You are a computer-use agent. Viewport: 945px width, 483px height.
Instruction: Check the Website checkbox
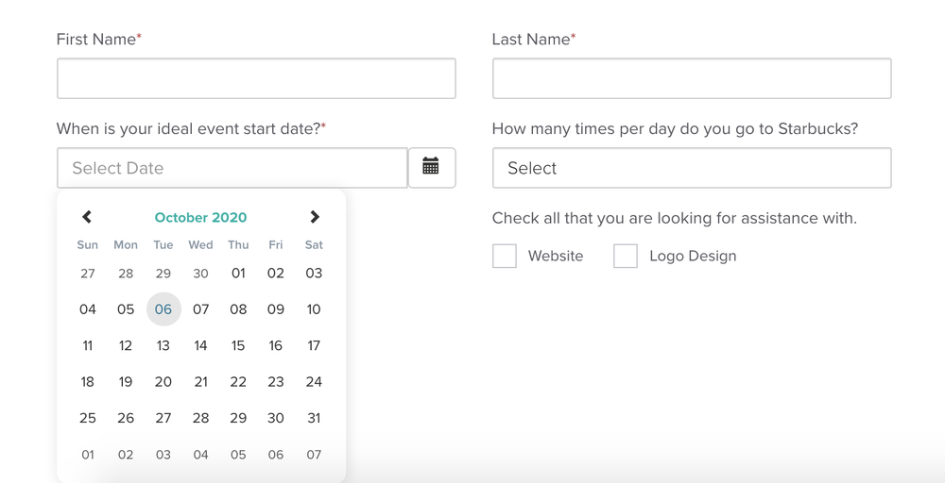tap(505, 256)
